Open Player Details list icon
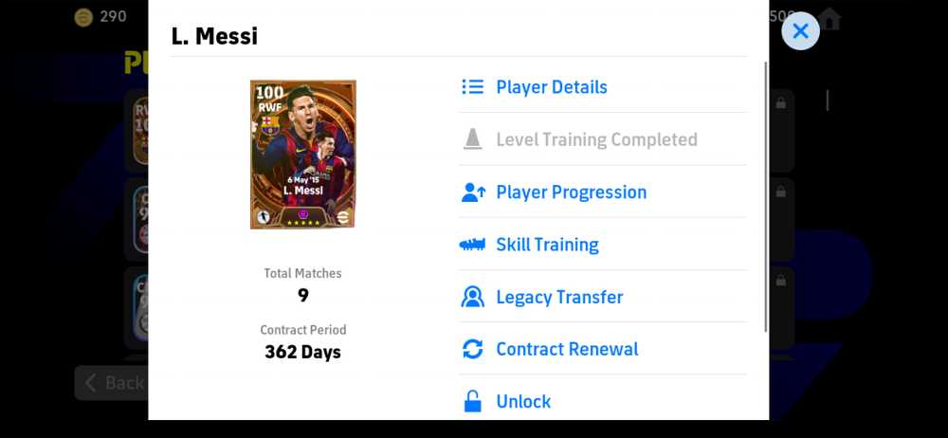This screenshot has height=438, width=948. tap(472, 87)
